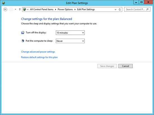Open the recent locations dropdown arrow
This screenshot has width=154, height=115.
point(15,9)
